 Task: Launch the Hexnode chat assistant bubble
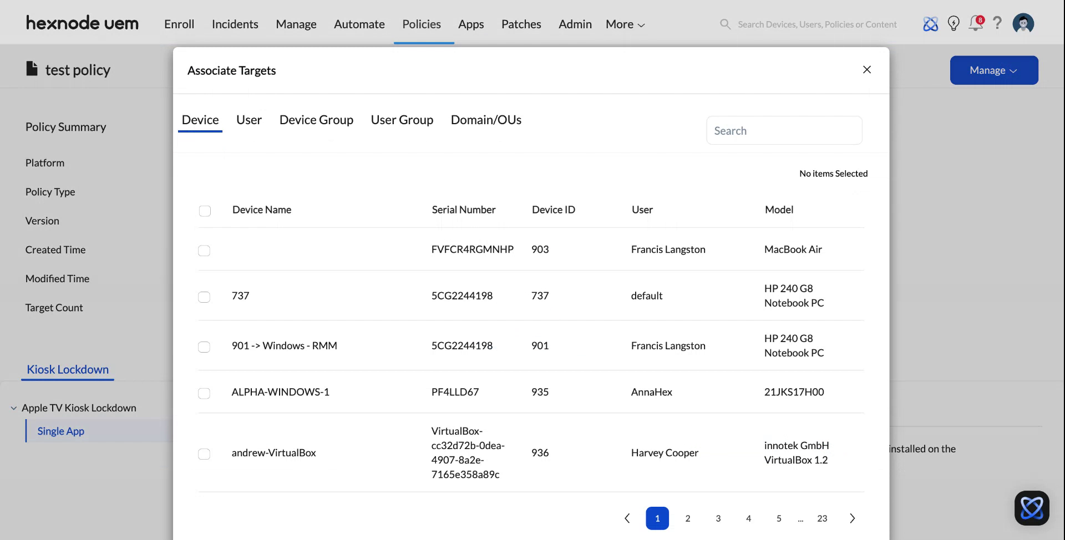point(1032,507)
